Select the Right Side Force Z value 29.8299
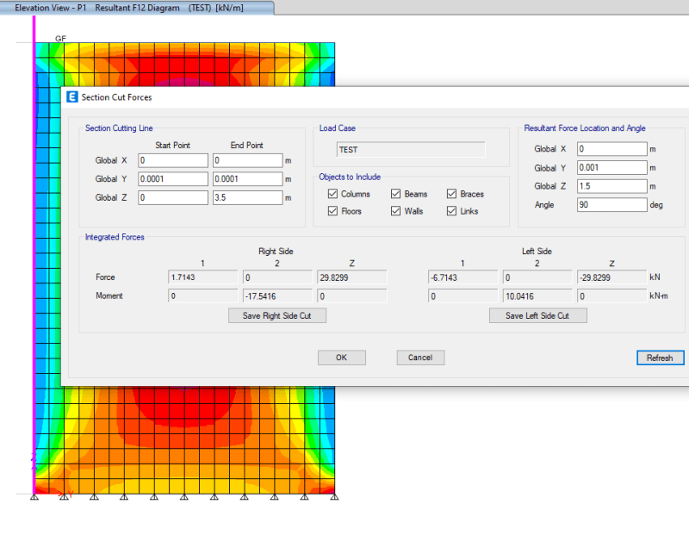689x535 pixels. (x=352, y=277)
